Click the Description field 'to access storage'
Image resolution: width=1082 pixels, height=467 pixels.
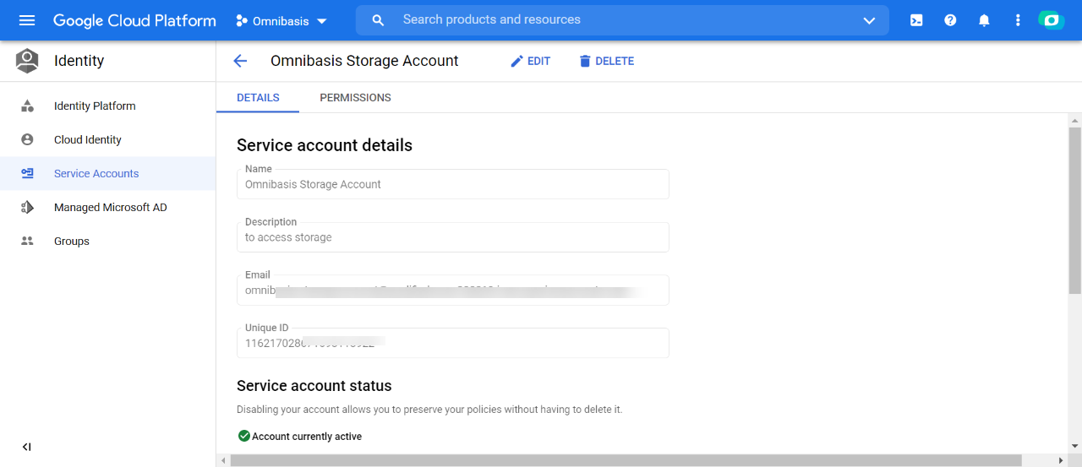[453, 237]
